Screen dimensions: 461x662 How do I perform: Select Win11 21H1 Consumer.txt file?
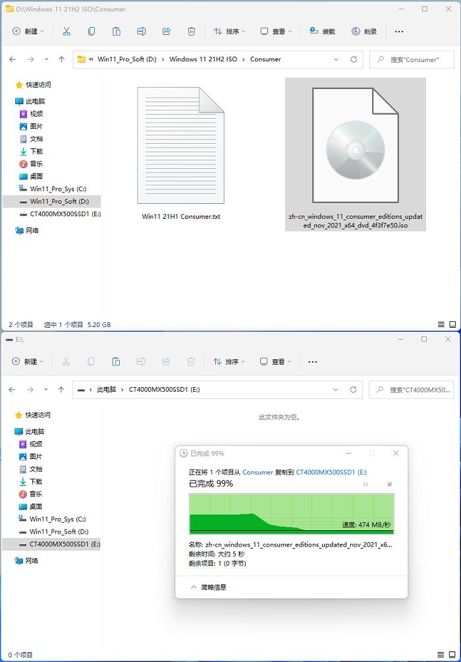tap(181, 154)
